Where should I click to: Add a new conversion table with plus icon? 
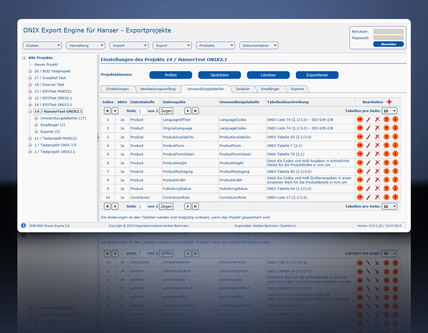click(x=389, y=102)
